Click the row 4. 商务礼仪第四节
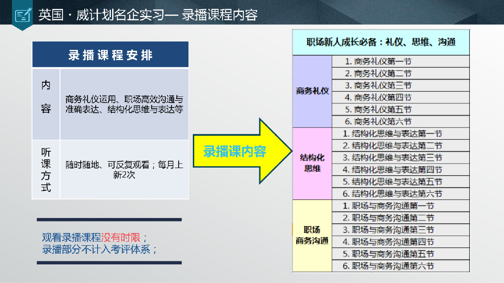 tap(401, 97)
